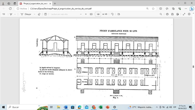Image resolution: width=195 pixels, height=110 pixels.
Task: Activate the Dibujar drawing tool
Action: [x=26, y=14]
